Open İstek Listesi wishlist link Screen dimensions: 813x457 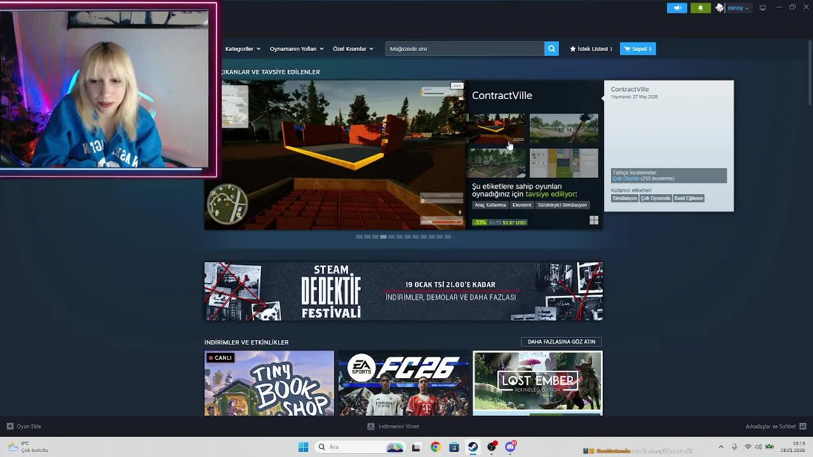point(591,49)
